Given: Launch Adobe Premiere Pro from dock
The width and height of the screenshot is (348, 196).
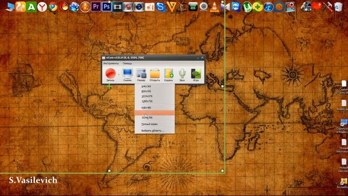Looking at the screenshot, I should coord(96,7).
